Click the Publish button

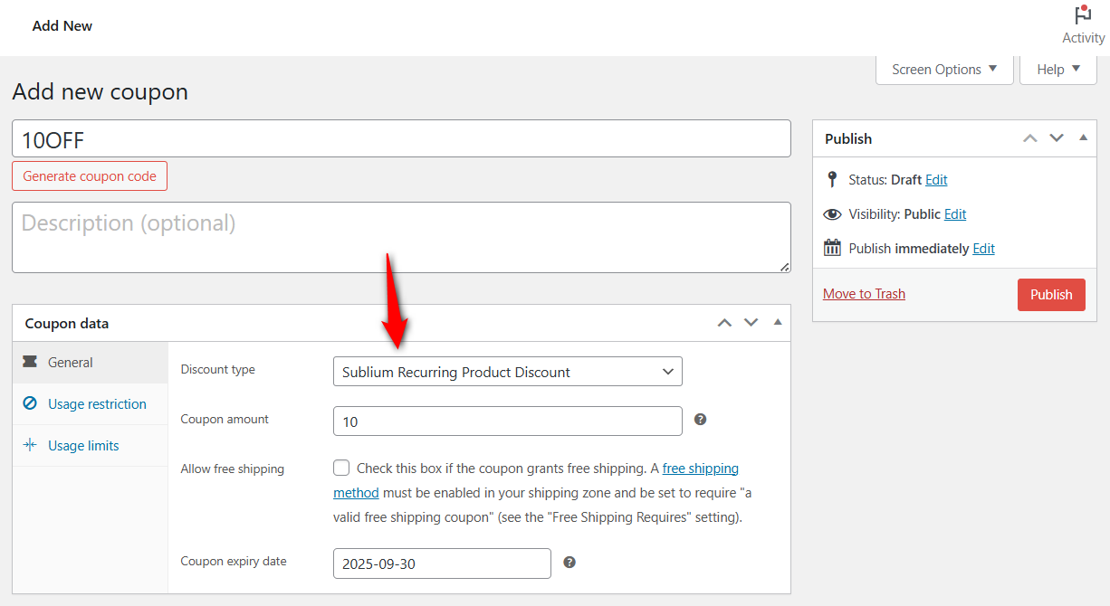(1051, 294)
